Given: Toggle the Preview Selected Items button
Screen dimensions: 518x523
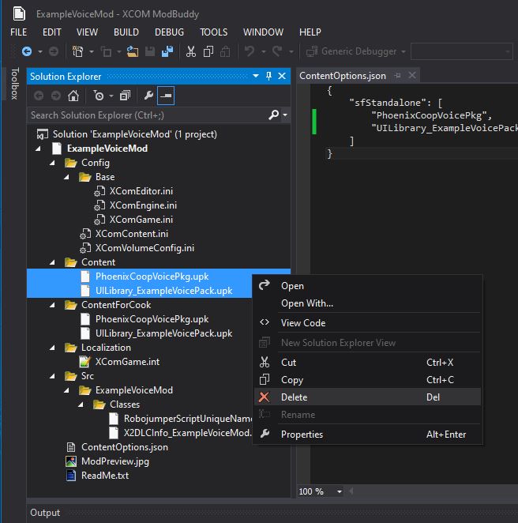Looking at the screenshot, I should click(x=166, y=96).
